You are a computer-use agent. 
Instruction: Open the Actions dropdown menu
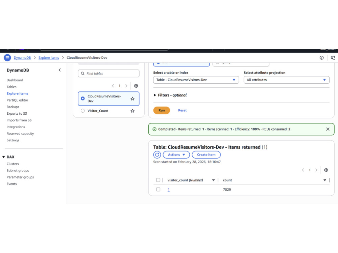[176, 155]
